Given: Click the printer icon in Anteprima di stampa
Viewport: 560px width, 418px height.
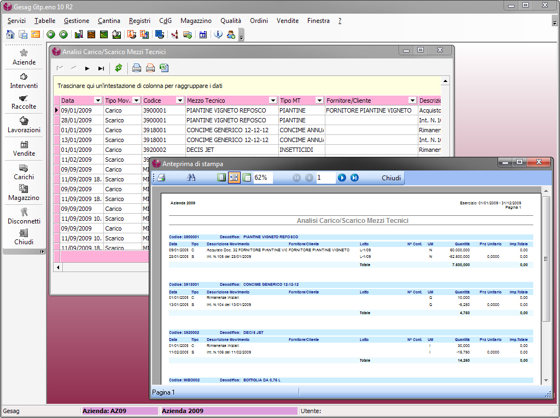Looking at the screenshot, I should (x=161, y=178).
